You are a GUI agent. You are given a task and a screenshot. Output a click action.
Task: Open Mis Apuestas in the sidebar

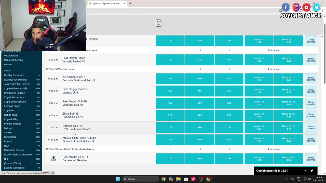(x=11, y=56)
